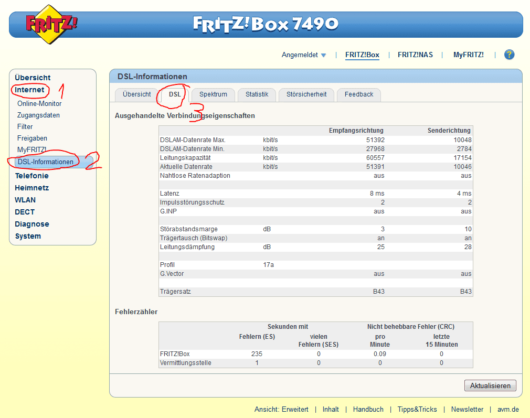Switch to the Übersicht tab
Image resolution: width=530 pixels, height=418 pixels.
pos(136,94)
